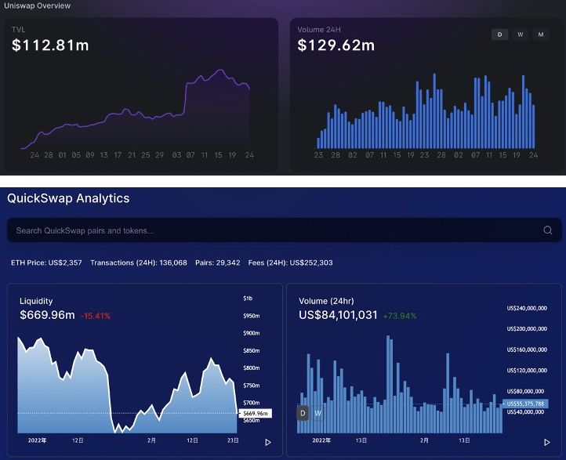Screen dimensions: 566x460
Task: Click play arrow under the Liquidity chart
Action: pyautogui.click(x=268, y=442)
